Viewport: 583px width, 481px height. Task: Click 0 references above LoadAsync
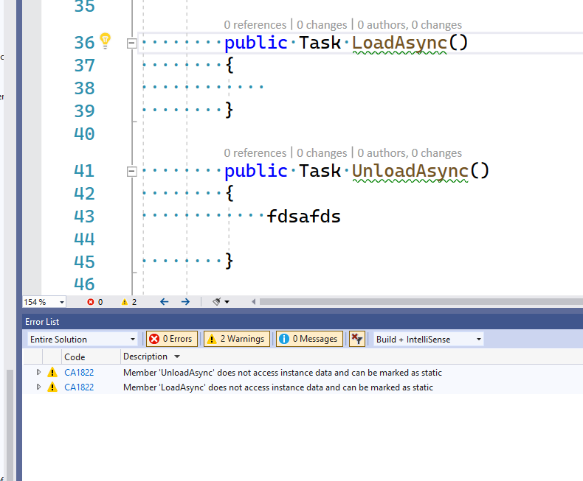point(255,25)
